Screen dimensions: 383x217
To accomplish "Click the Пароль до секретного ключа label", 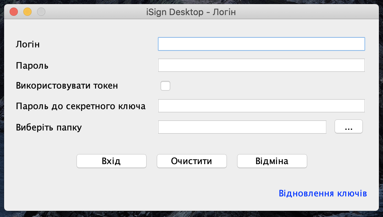I will click(x=80, y=106).
